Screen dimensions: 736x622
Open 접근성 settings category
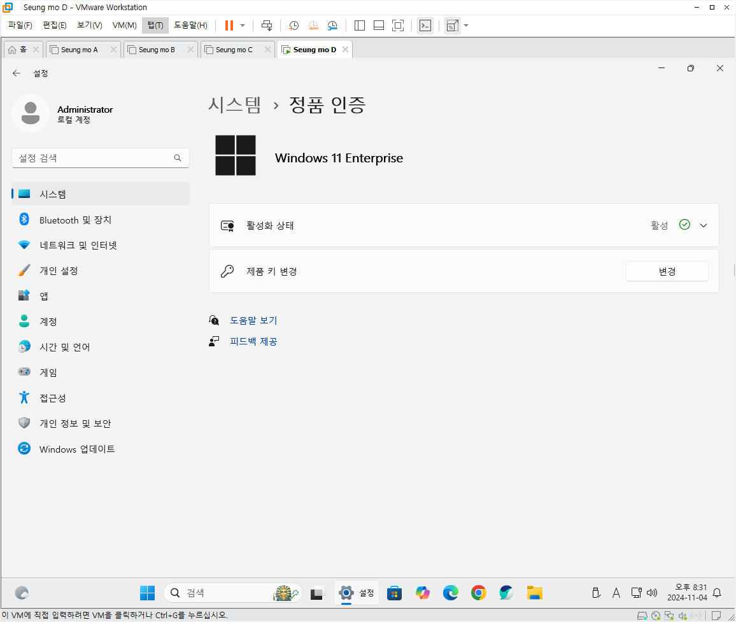click(101, 398)
